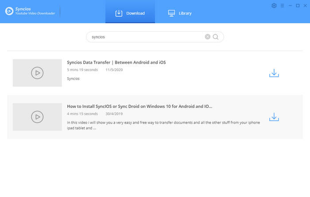Open the "Syncios Data Transfer" video title

116,62
